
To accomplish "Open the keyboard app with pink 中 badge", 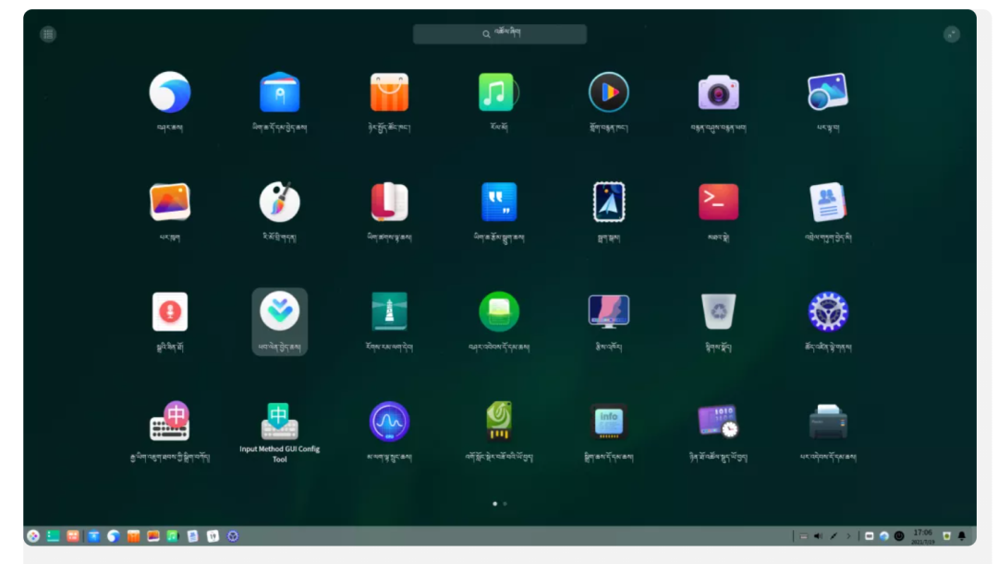I will 170,421.
